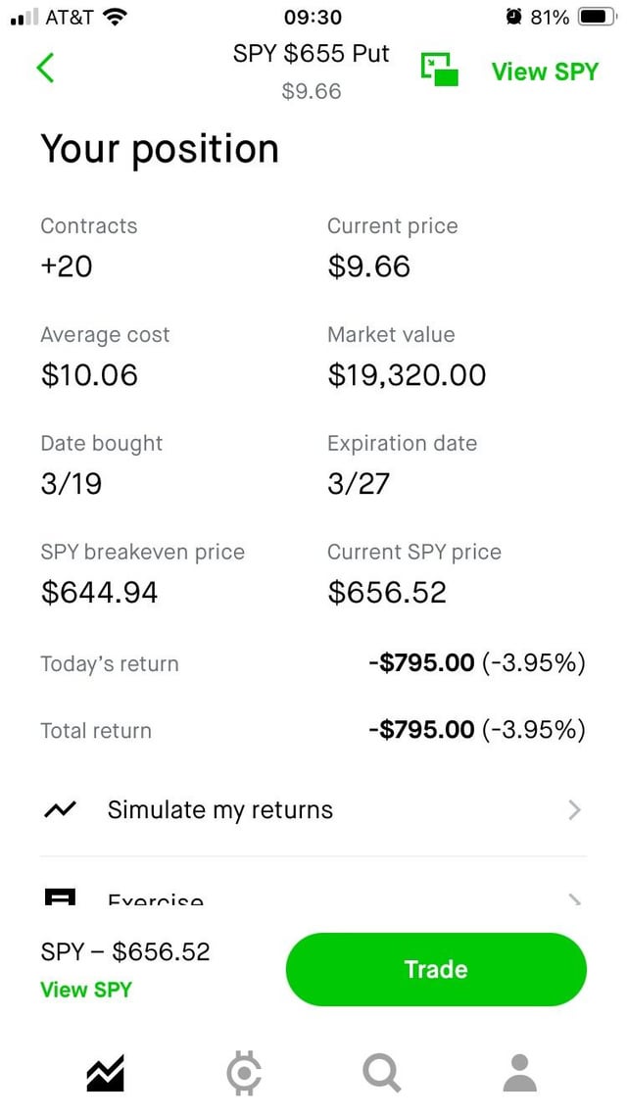The height and width of the screenshot is (1115, 627).
Task: Tap View SPY link in header
Action: 544,72
